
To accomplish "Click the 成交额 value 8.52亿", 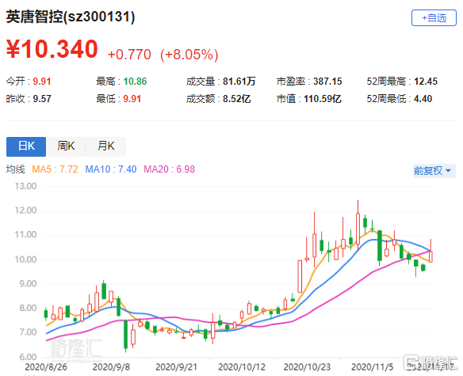I will pyautogui.click(x=236, y=99).
